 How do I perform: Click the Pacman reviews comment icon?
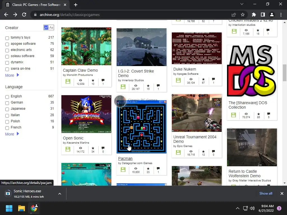[158, 168]
